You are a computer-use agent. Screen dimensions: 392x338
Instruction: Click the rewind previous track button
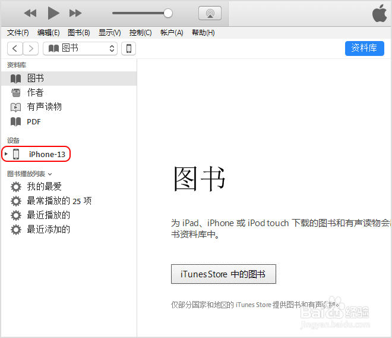click(30, 13)
